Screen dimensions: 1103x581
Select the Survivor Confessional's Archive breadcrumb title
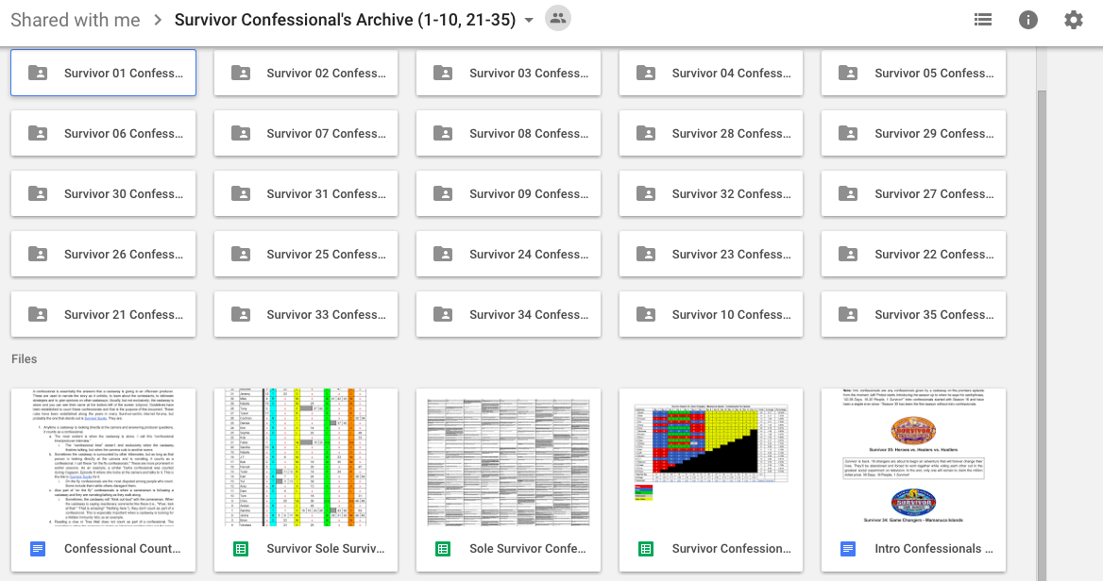pos(345,20)
